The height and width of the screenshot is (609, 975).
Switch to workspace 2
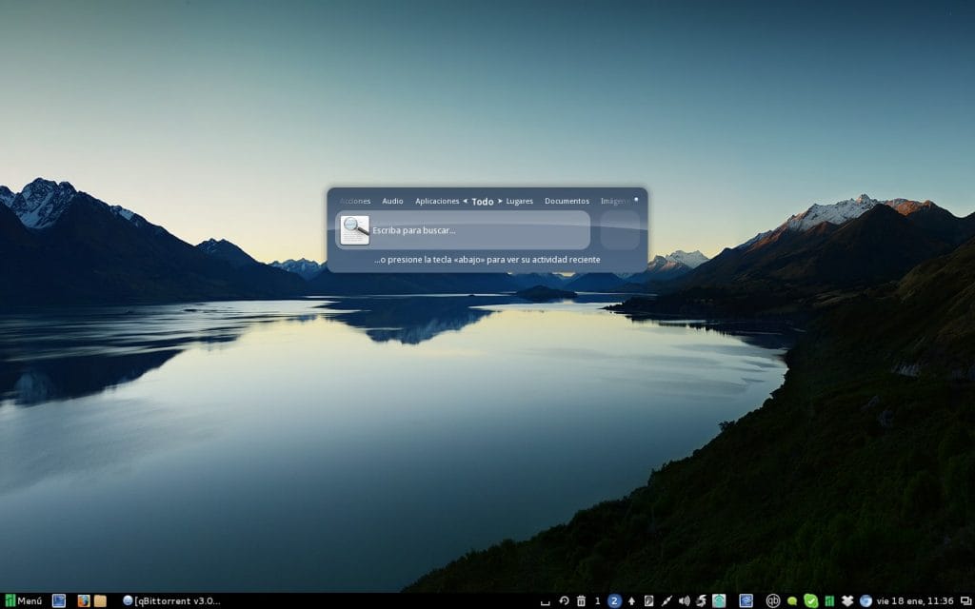pyautogui.click(x=614, y=601)
